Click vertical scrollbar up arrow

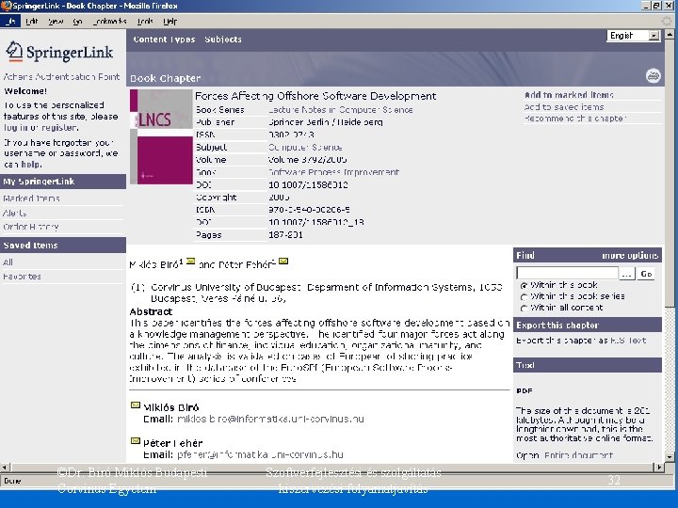[670, 34]
